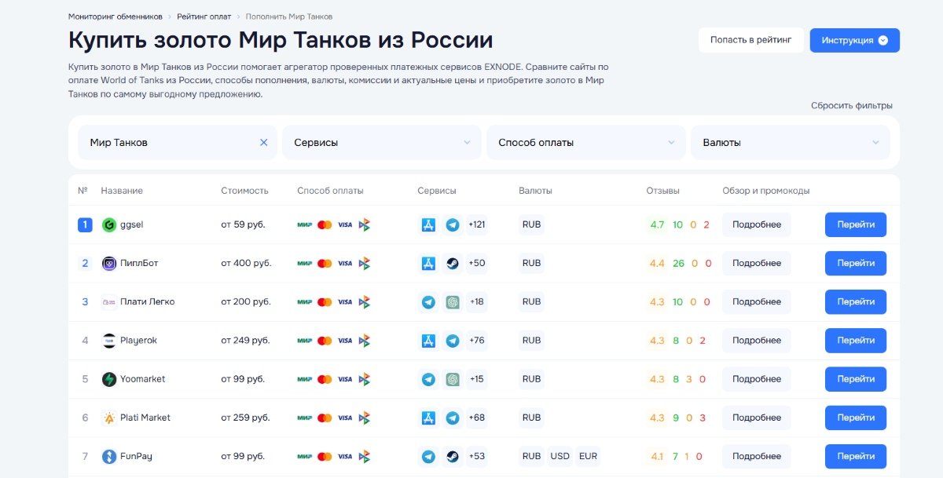Clear the Мир Танков filter with X icon

pos(264,142)
